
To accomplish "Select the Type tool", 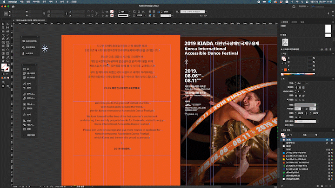I will click(3, 35).
